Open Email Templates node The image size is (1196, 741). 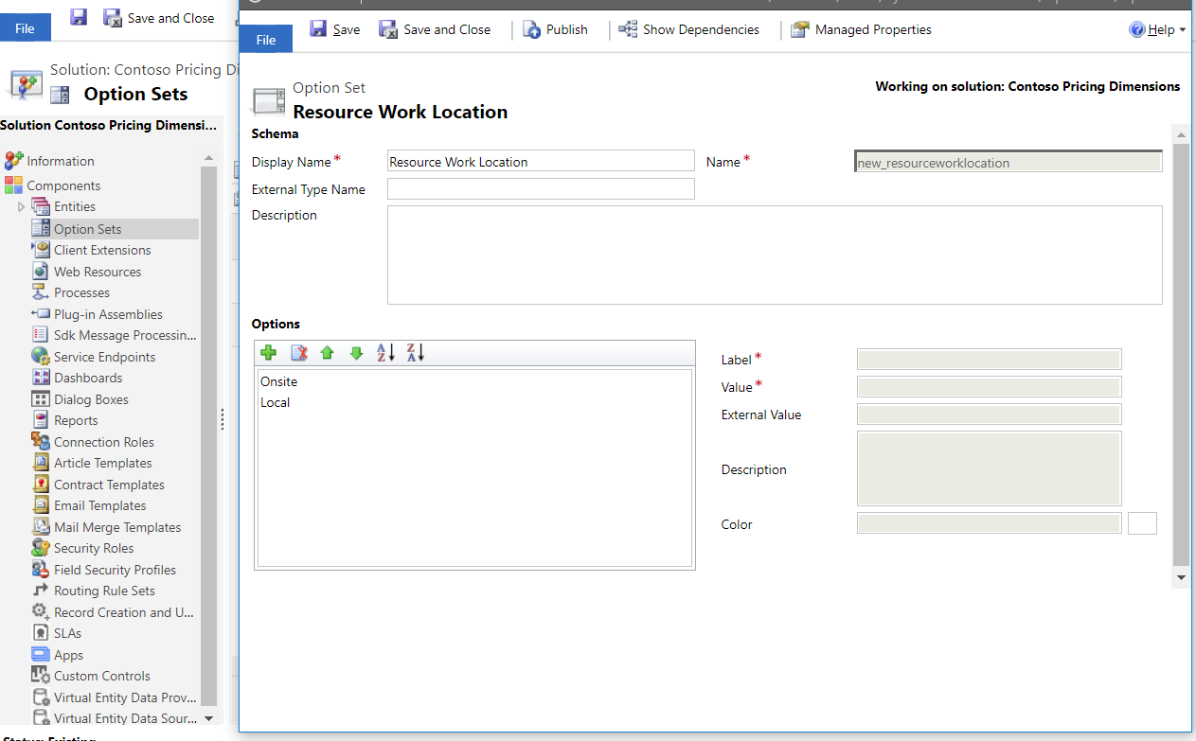coord(99,505)
